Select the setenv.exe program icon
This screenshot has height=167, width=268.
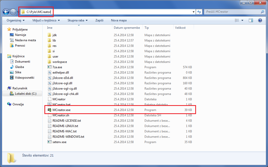50,142
